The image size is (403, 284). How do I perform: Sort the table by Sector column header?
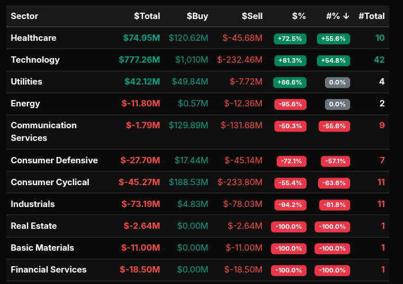(25, 16)
